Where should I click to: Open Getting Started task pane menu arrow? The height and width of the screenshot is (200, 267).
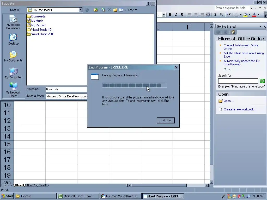(260, 26)
